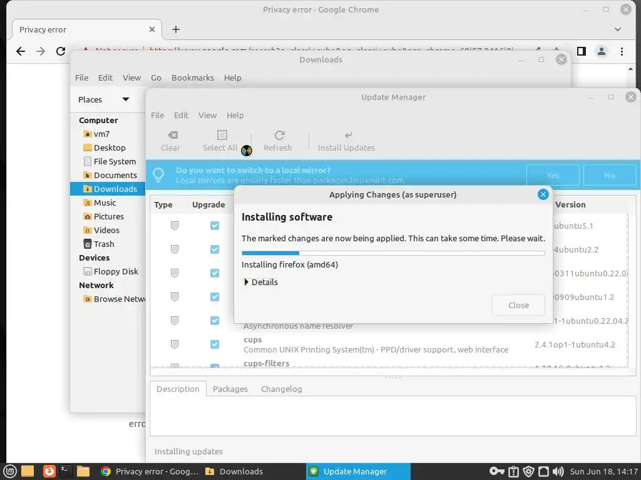Uncheck the cups upgrade checkbox
Screen dimensions: 641x480
tap(215, 344)
